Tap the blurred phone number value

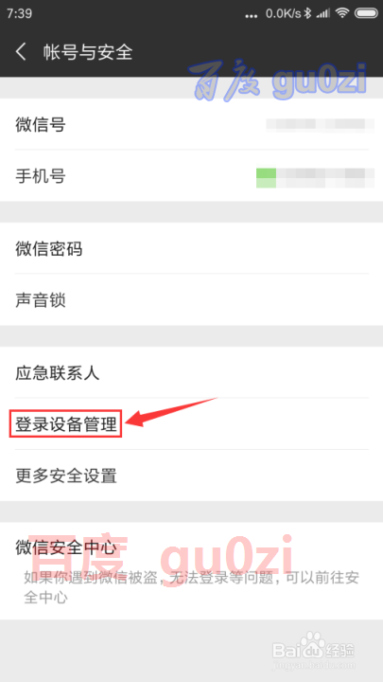(x=315, y=177)
